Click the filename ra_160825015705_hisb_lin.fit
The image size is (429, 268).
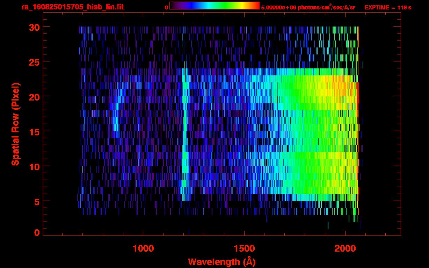pyautogui.click(x=72, y=7)
